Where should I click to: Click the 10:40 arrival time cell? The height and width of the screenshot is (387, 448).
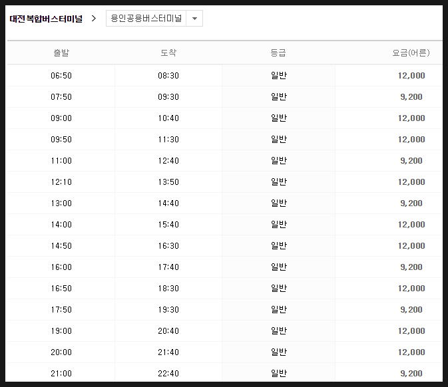coord(168,118)
